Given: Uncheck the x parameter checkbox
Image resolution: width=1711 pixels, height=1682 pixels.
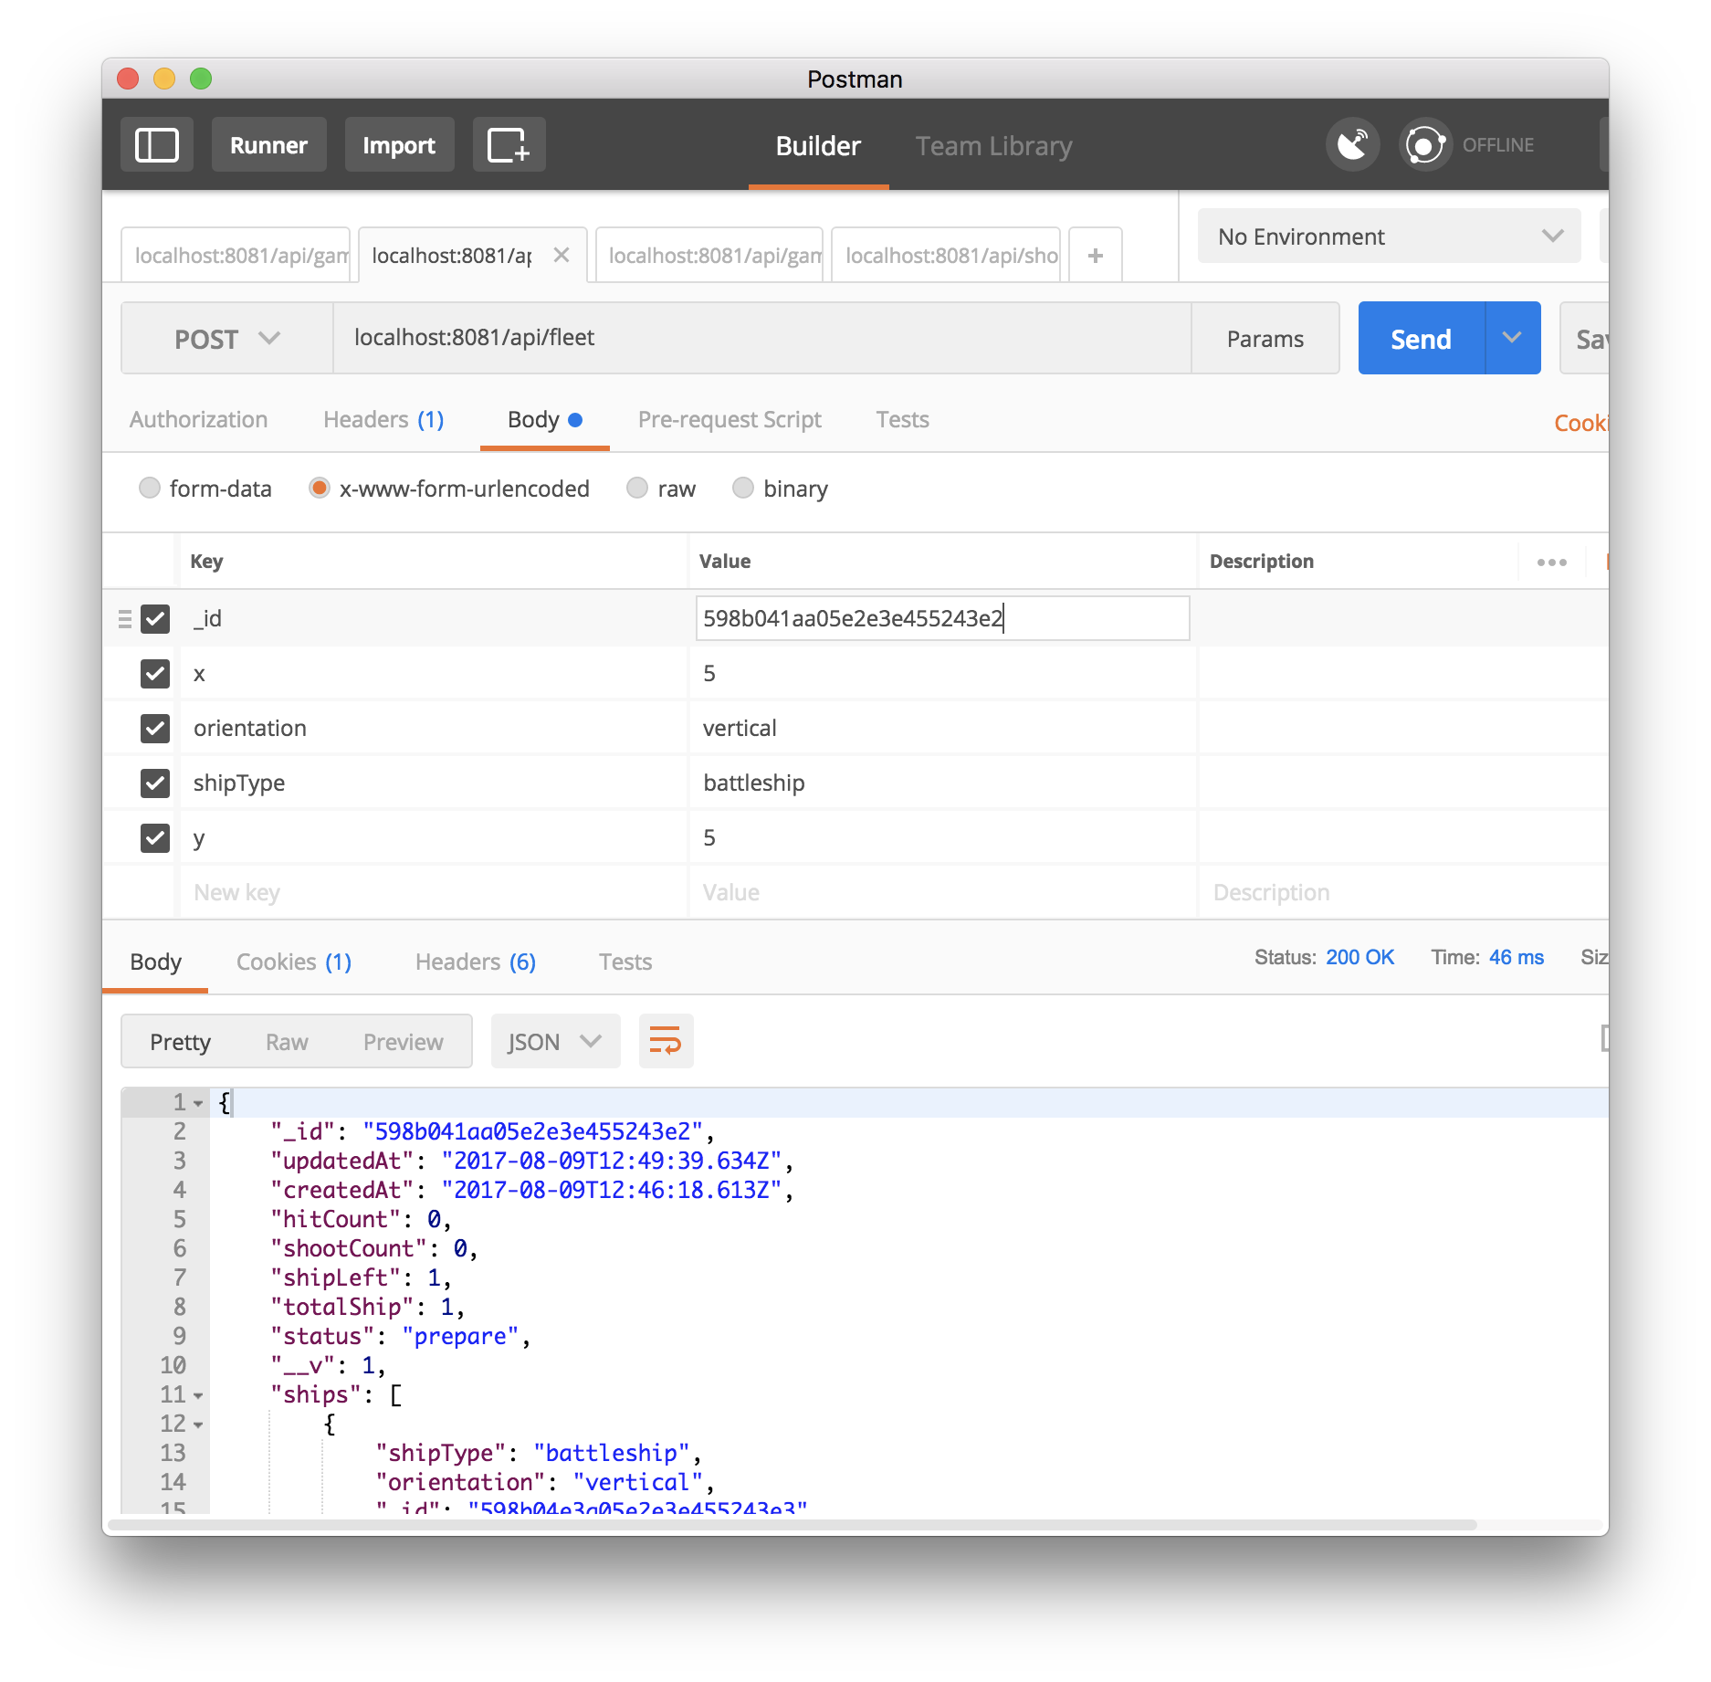Looking at the screenshot, I should 155,674.
